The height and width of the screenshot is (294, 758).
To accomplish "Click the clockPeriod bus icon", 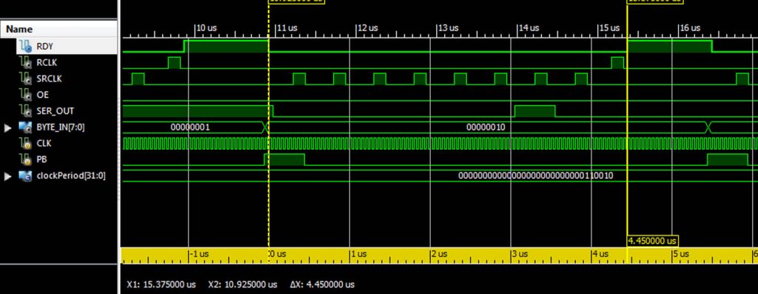I will click(25, 176).
